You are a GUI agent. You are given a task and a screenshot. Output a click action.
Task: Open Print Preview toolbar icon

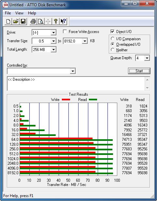pyautogui.click(x=40, y=22)
